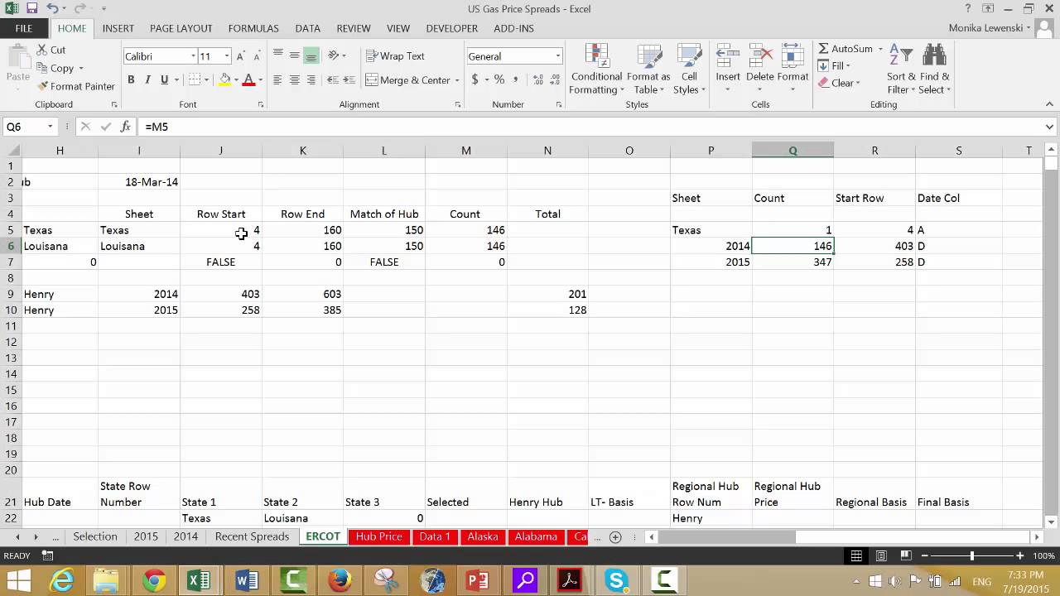Open Skype from the taskbar
This screenshot has width=1060, height=596.
click(616, 580)
